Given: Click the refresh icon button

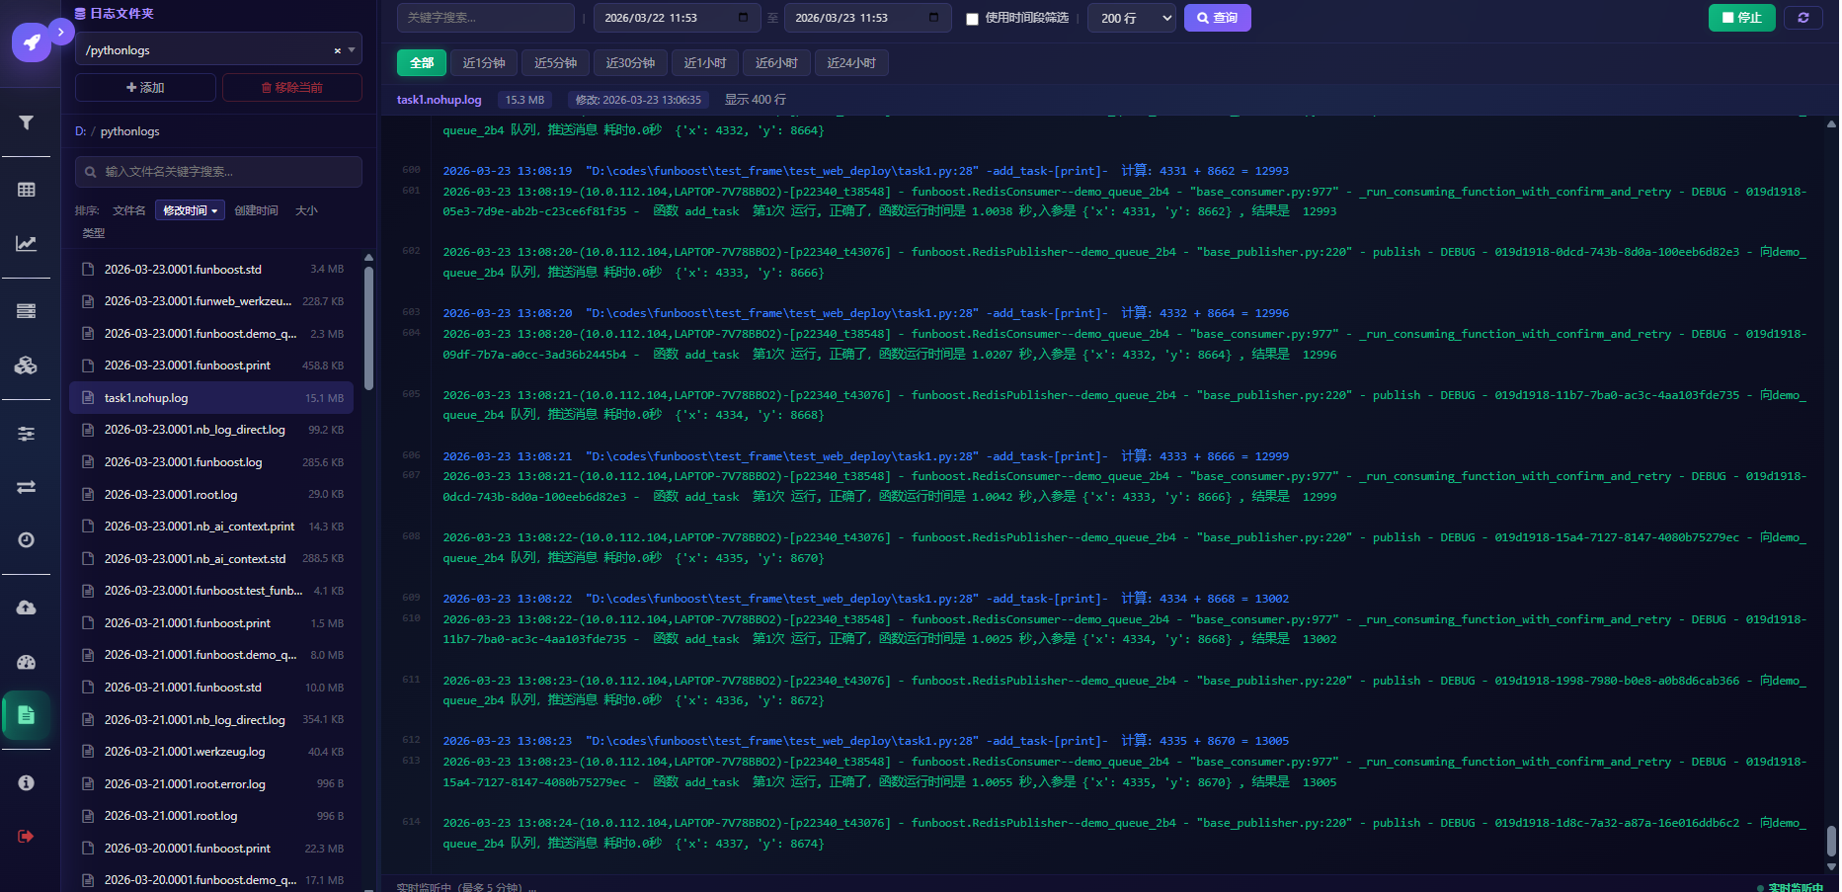Looking at the screenshot, I should (x=1802, y=18).
